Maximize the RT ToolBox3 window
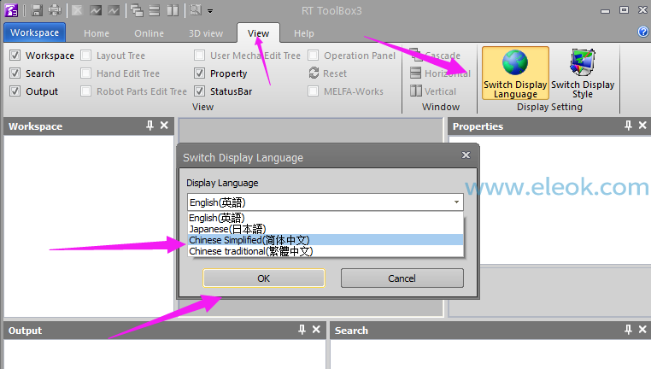 (x=624, y=10)
